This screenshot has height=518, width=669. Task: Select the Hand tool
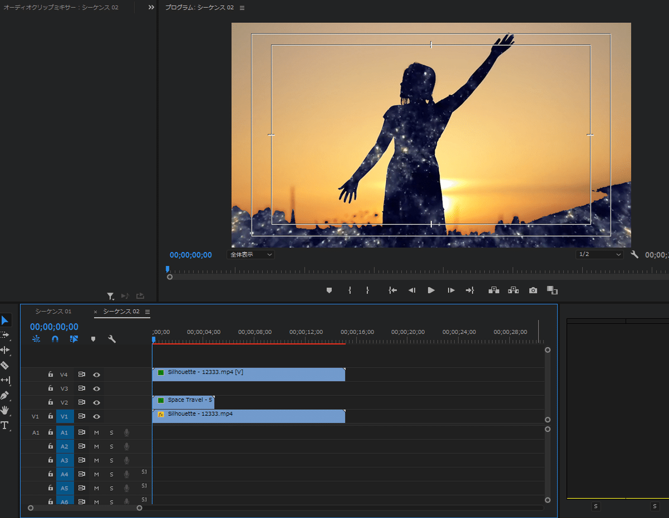pos(5,410)
